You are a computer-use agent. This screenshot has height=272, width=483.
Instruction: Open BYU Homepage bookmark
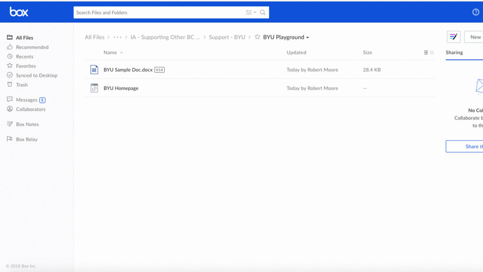coord(121,88)
